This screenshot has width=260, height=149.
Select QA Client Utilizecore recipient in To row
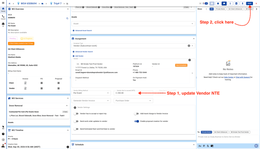(221, 132)
